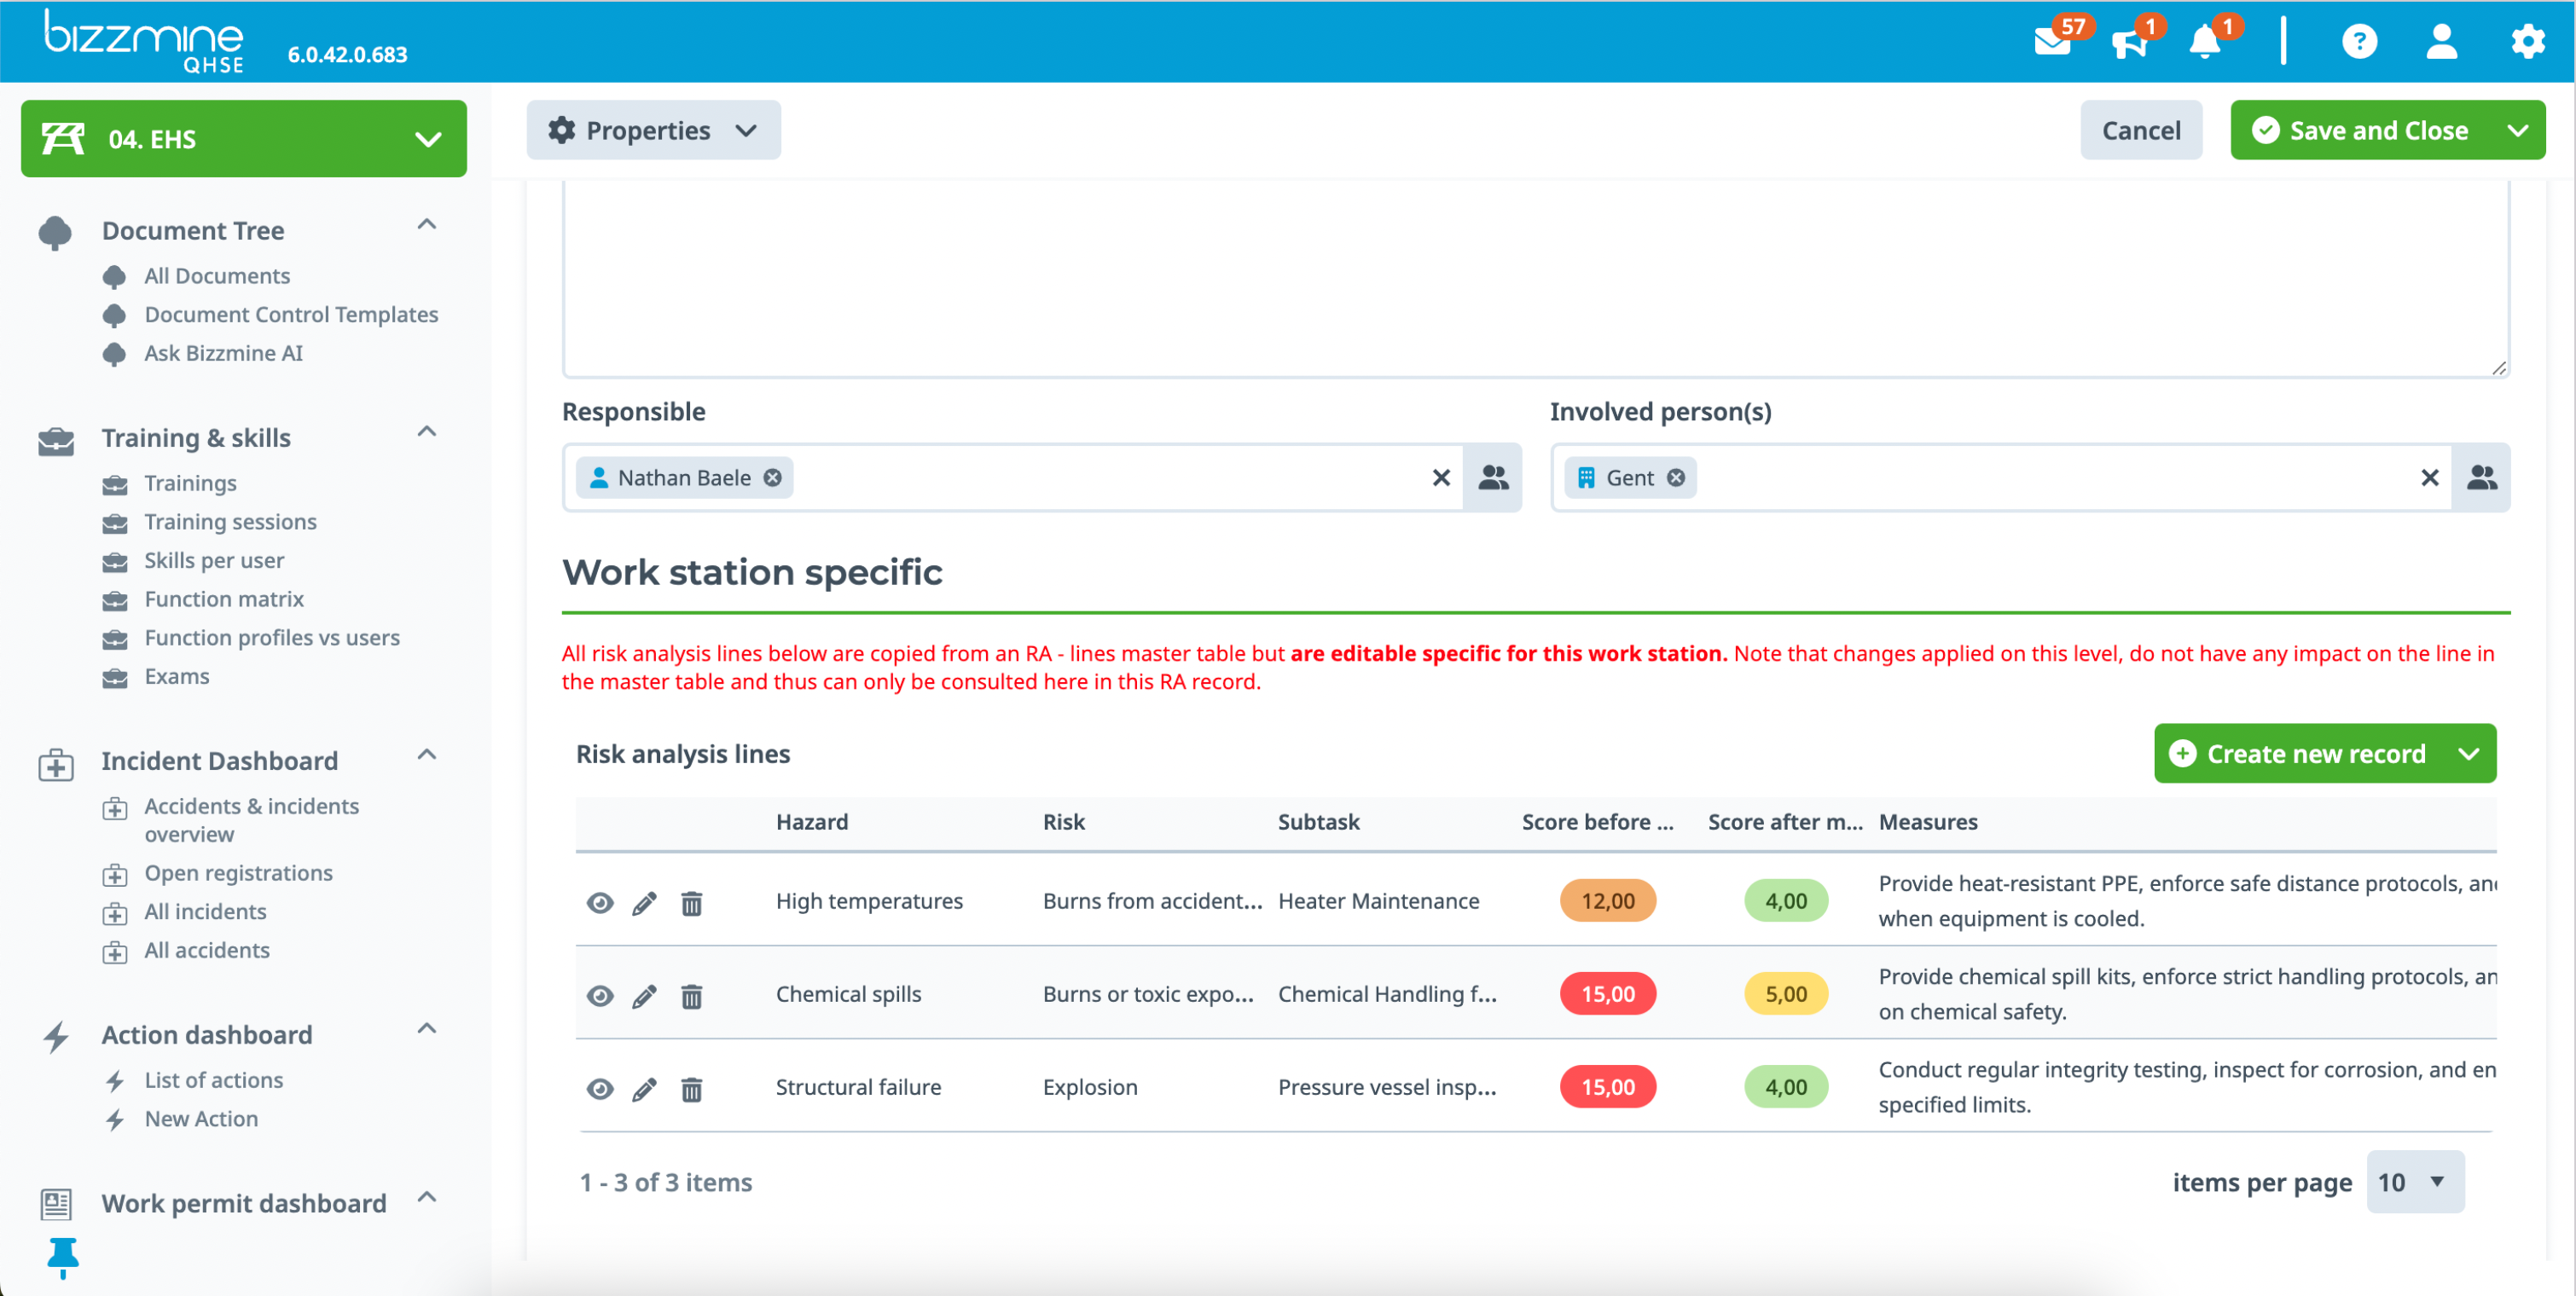Delete the Structural failure line via trash icon
The height and width of the screenshot is (1296, 2576).
point(692,1089)
